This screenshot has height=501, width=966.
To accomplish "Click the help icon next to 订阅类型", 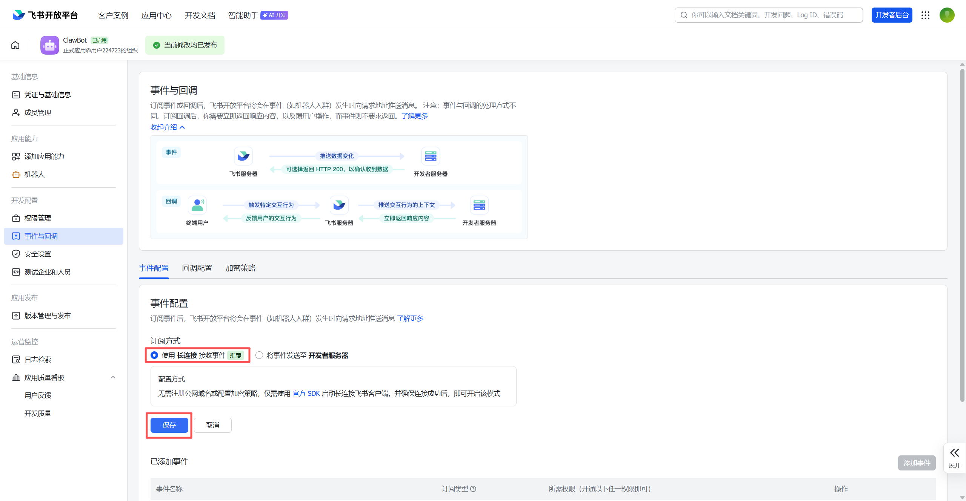I will (x=473, y=489).
